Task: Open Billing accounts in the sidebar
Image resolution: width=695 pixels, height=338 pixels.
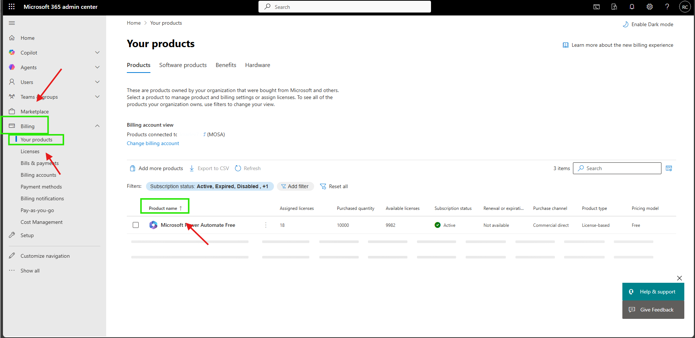Action: [38, 175]
